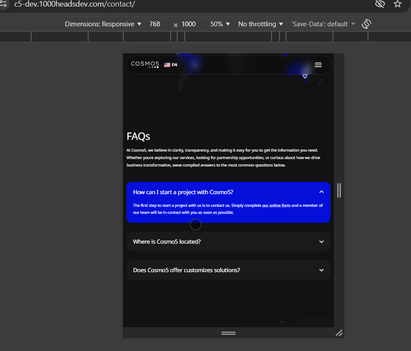The image size is (411, 351).
Task: Expand 'Where is Cosmo5 located?' FAQ
Action: coord(228,241)
